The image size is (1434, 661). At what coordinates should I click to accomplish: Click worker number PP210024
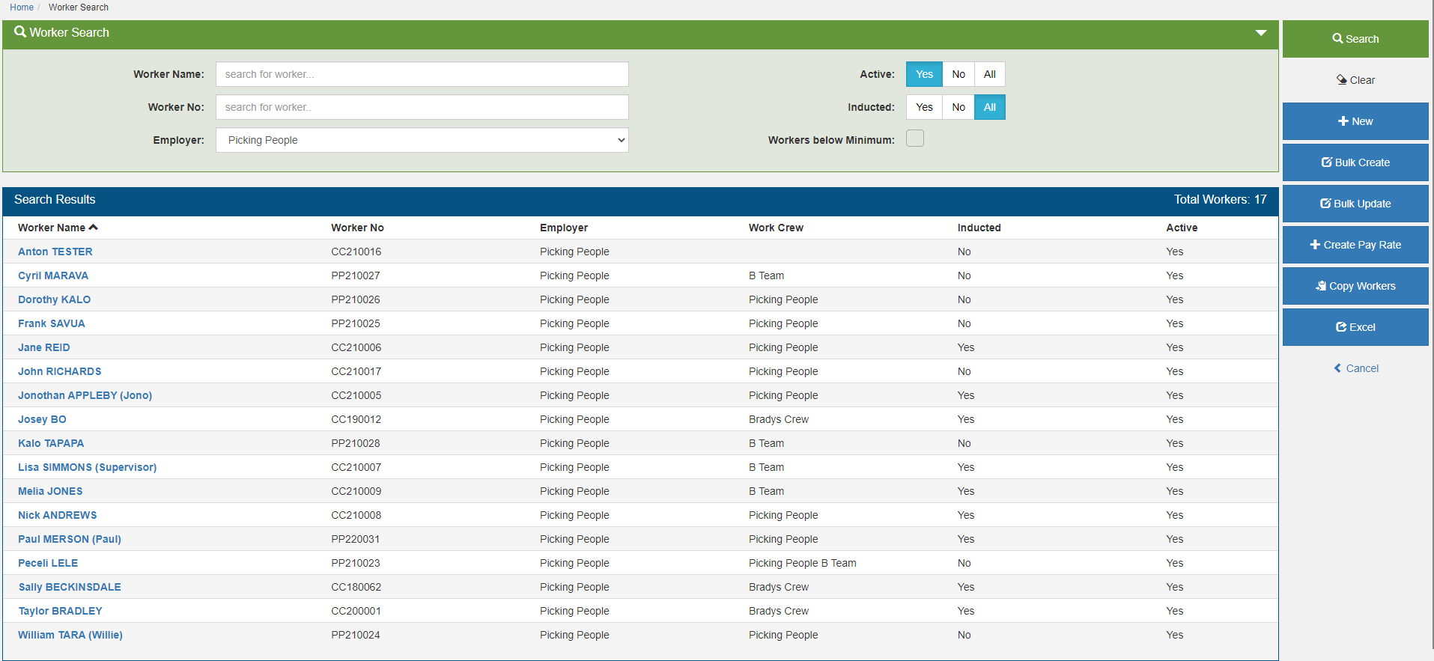coord(356,635)
